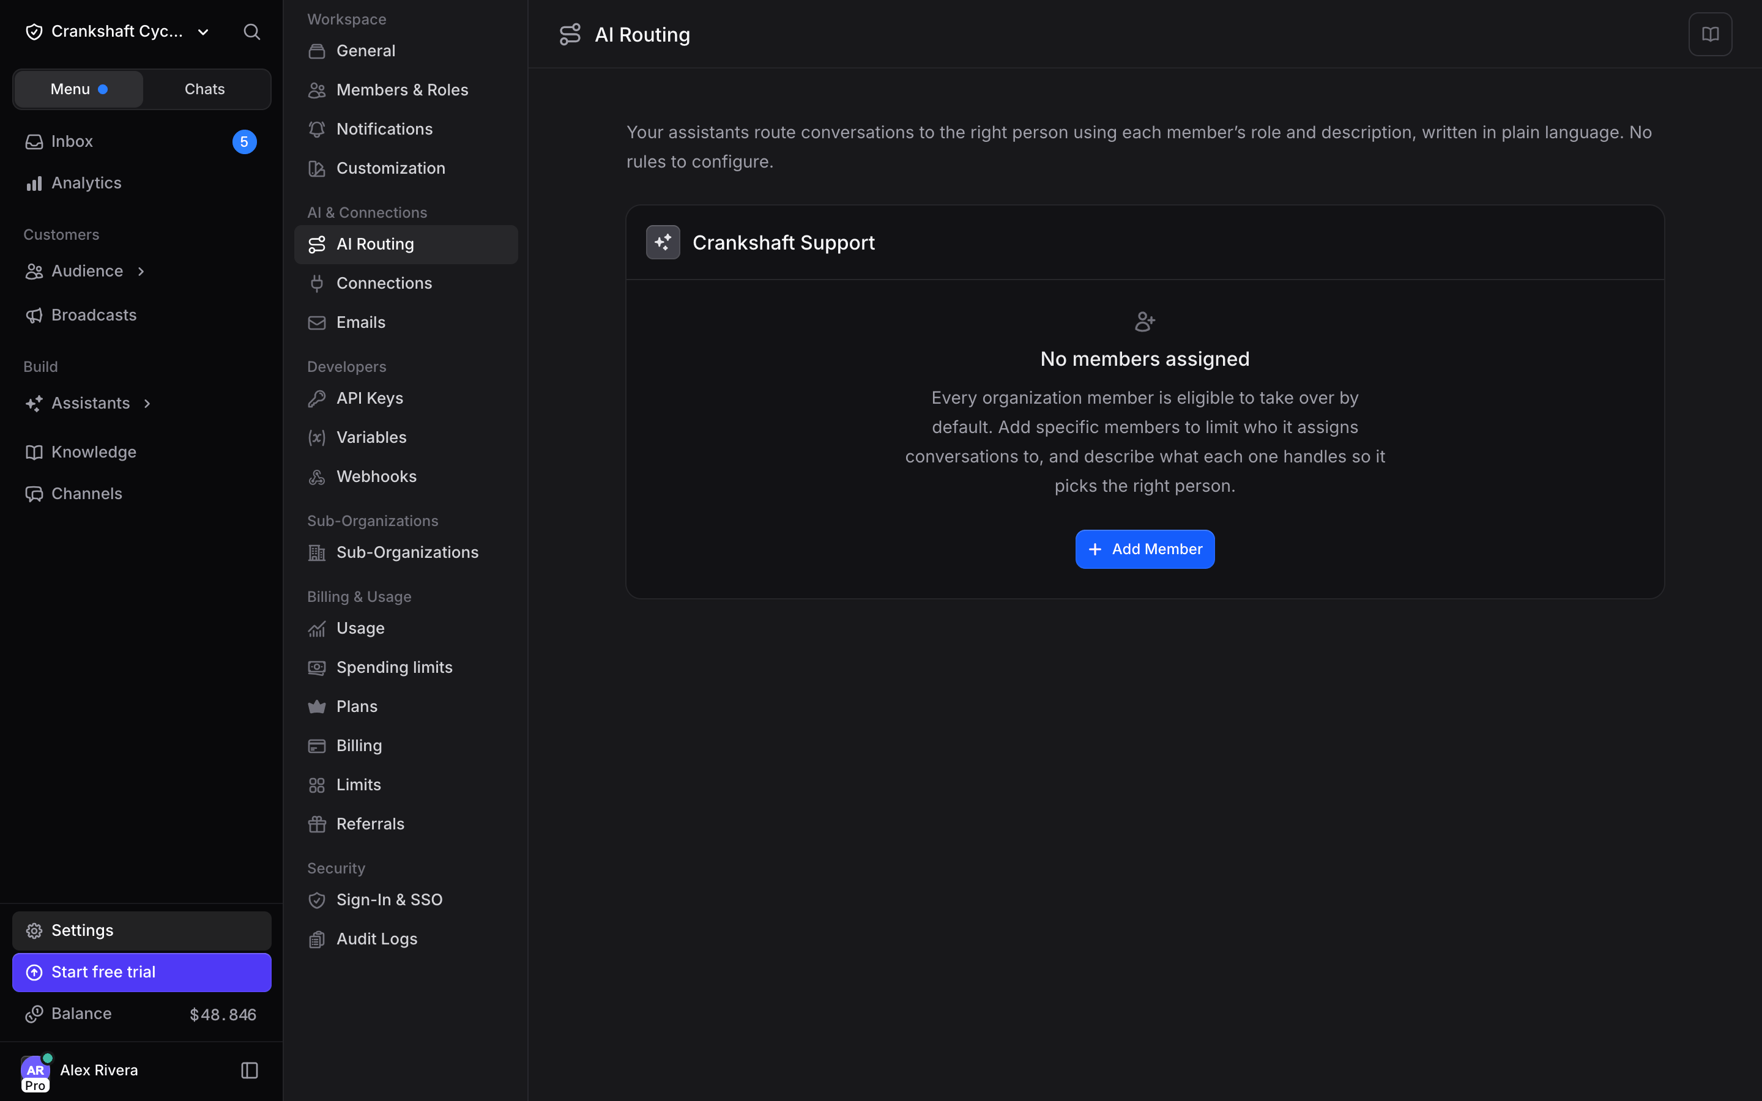Image resolution: width=1762 pixels, height=1101 pixels.
Task: Click the Add Member button
Action: click(x=1145, y=549)
